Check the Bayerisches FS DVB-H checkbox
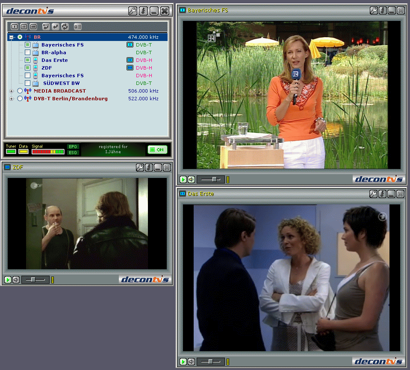The width and height of the screenshot is (410, 370). pyautogui.click(x=27, y=76)
